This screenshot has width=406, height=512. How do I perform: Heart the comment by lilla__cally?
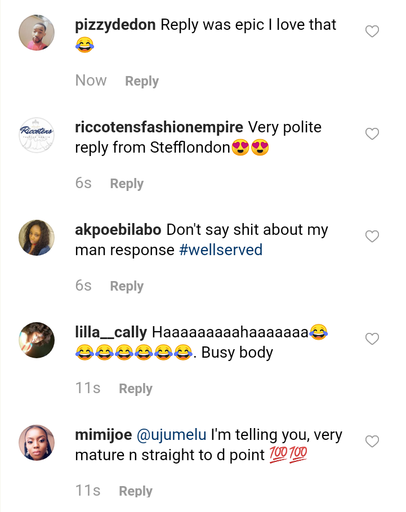coord(372,339)
